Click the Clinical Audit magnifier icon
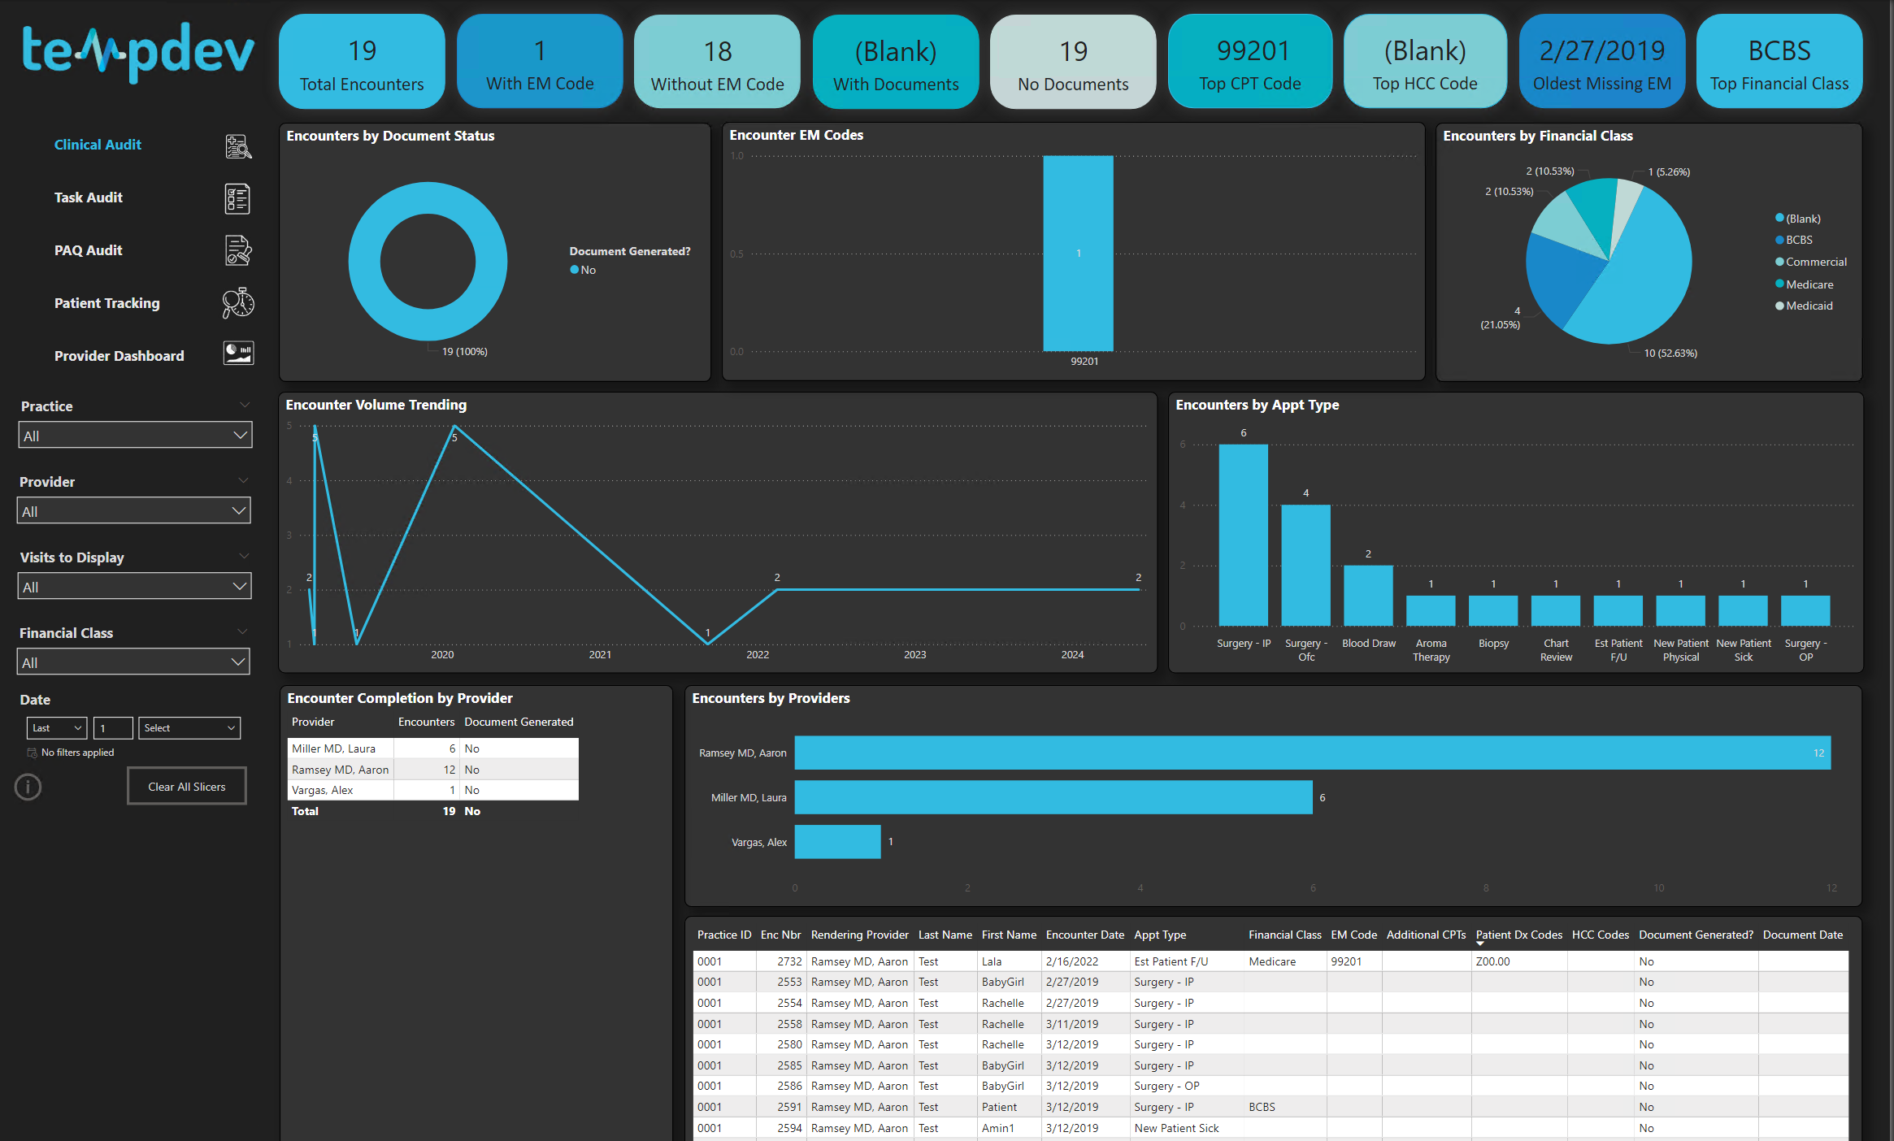1894x1141 pixels. coord(238,146)
